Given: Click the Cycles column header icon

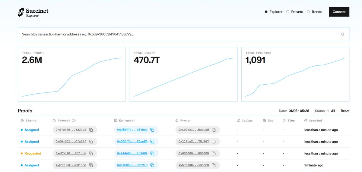Looking at the screenshot, I should pos(239,120).
